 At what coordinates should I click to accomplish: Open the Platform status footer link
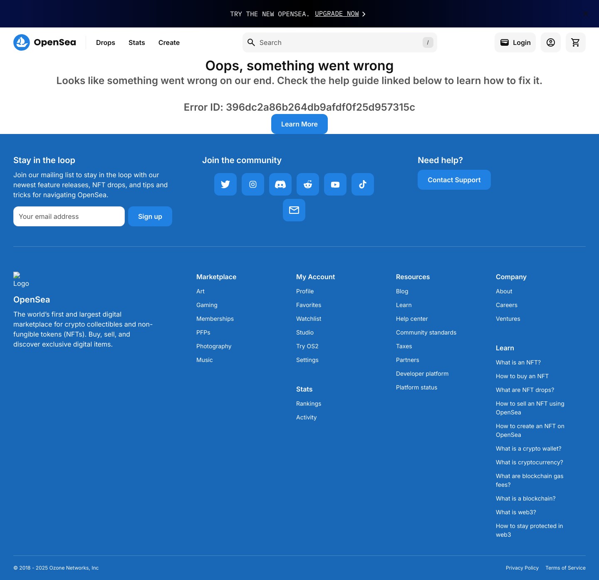[x=416, y=387]
